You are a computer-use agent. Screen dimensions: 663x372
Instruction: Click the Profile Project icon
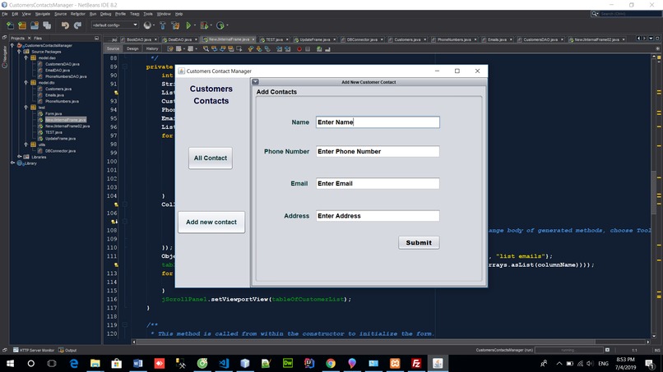(220, 25)
